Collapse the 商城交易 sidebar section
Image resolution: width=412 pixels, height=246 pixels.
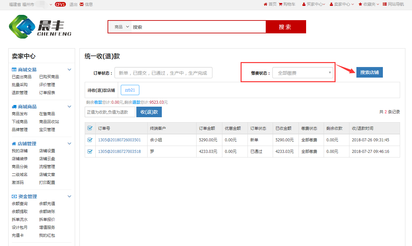pyautogui.click(x=69, y=70)
